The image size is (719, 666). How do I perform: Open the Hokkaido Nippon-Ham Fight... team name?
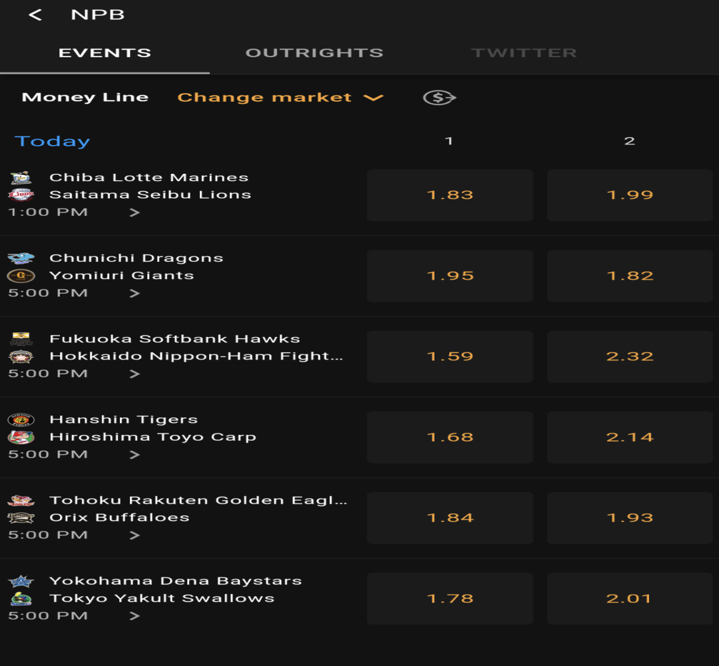pyautogui.click(x=196, y=356)
